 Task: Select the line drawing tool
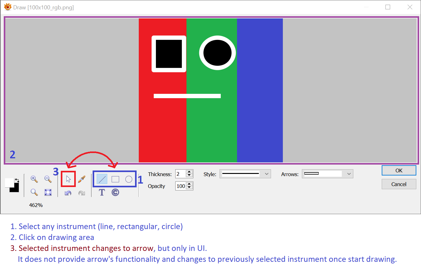[102, 179]
